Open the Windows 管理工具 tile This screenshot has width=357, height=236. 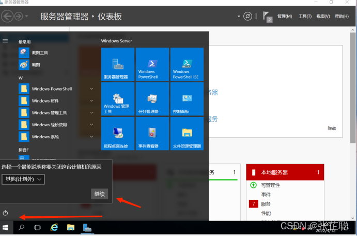click(x=118, y=99)
